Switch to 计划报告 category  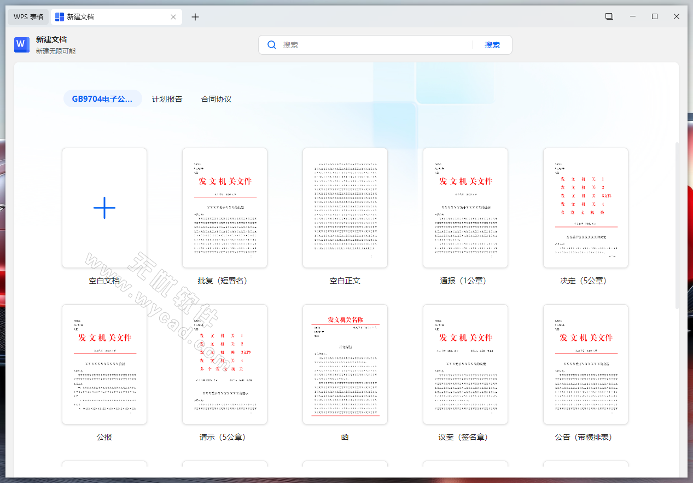167,99
